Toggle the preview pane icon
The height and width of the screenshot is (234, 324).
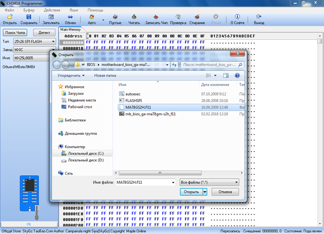point(226,76)
